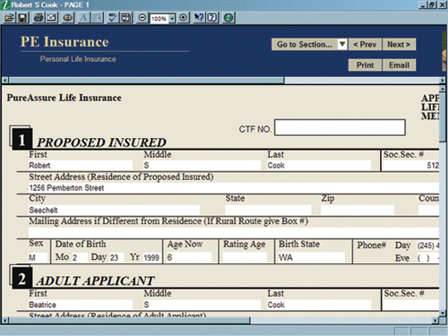Go to previous page with Prev button
The height and width of the screenshot is (336, 448).
pos(365,44)
